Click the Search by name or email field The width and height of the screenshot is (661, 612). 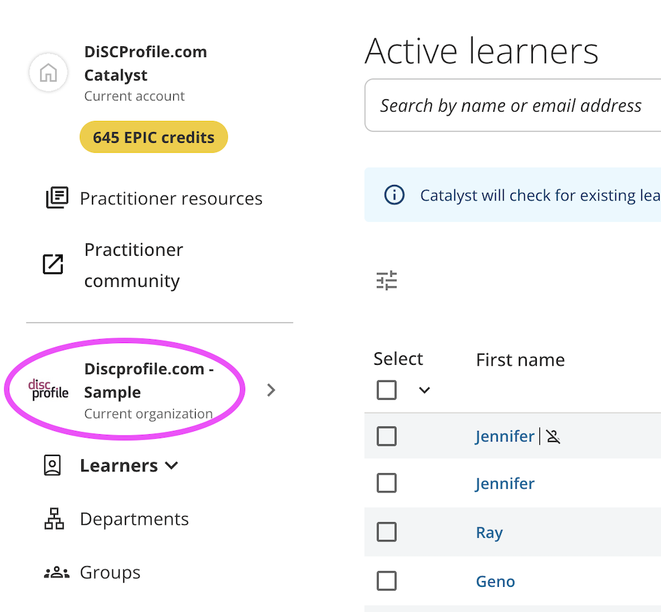click(513, 105)
